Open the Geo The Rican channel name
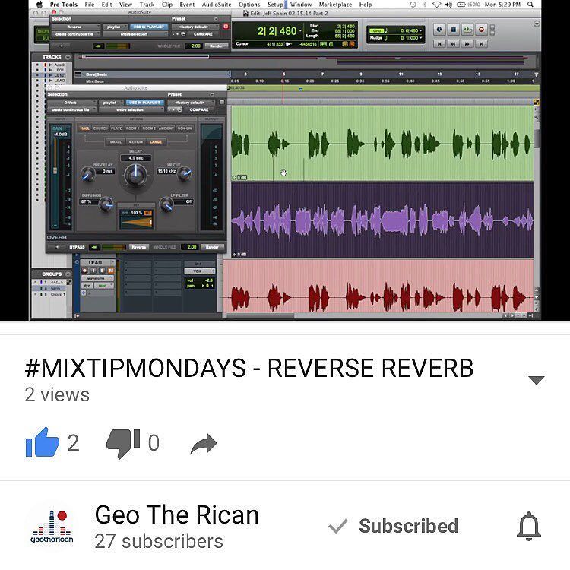Image resolution: width=570 pixels, height=570 pixels. 176,515
